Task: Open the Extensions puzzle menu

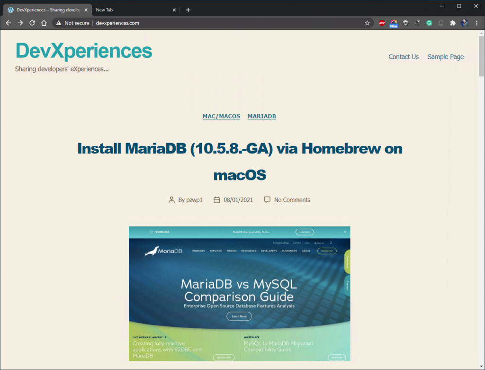Action: coord(452,23)
